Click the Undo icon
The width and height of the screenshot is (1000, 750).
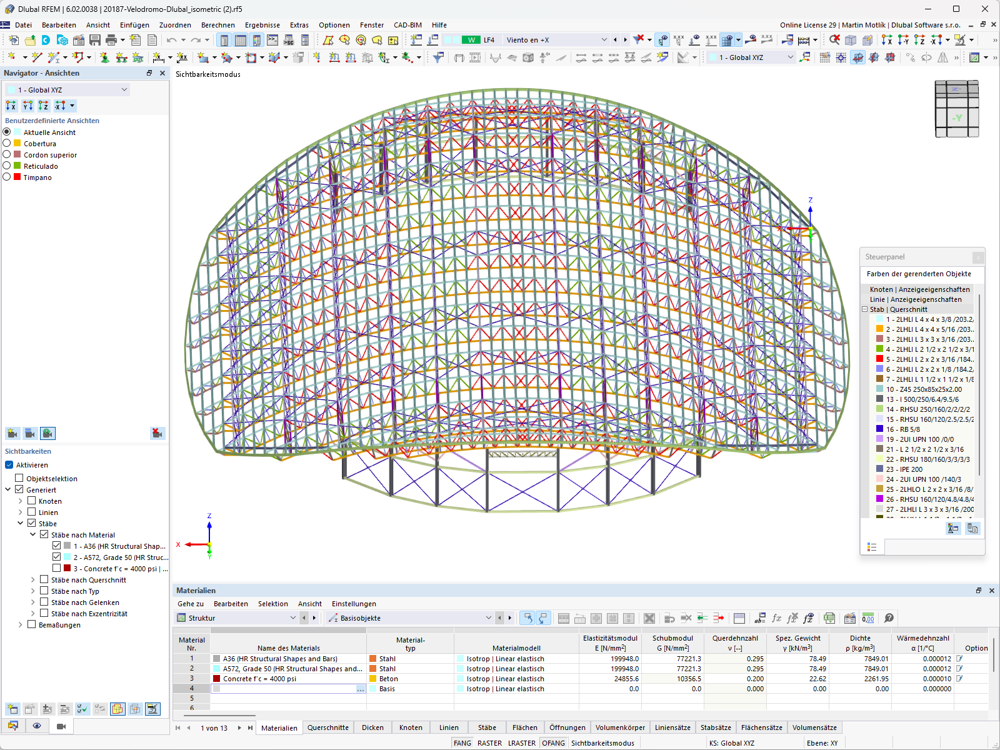171,39
